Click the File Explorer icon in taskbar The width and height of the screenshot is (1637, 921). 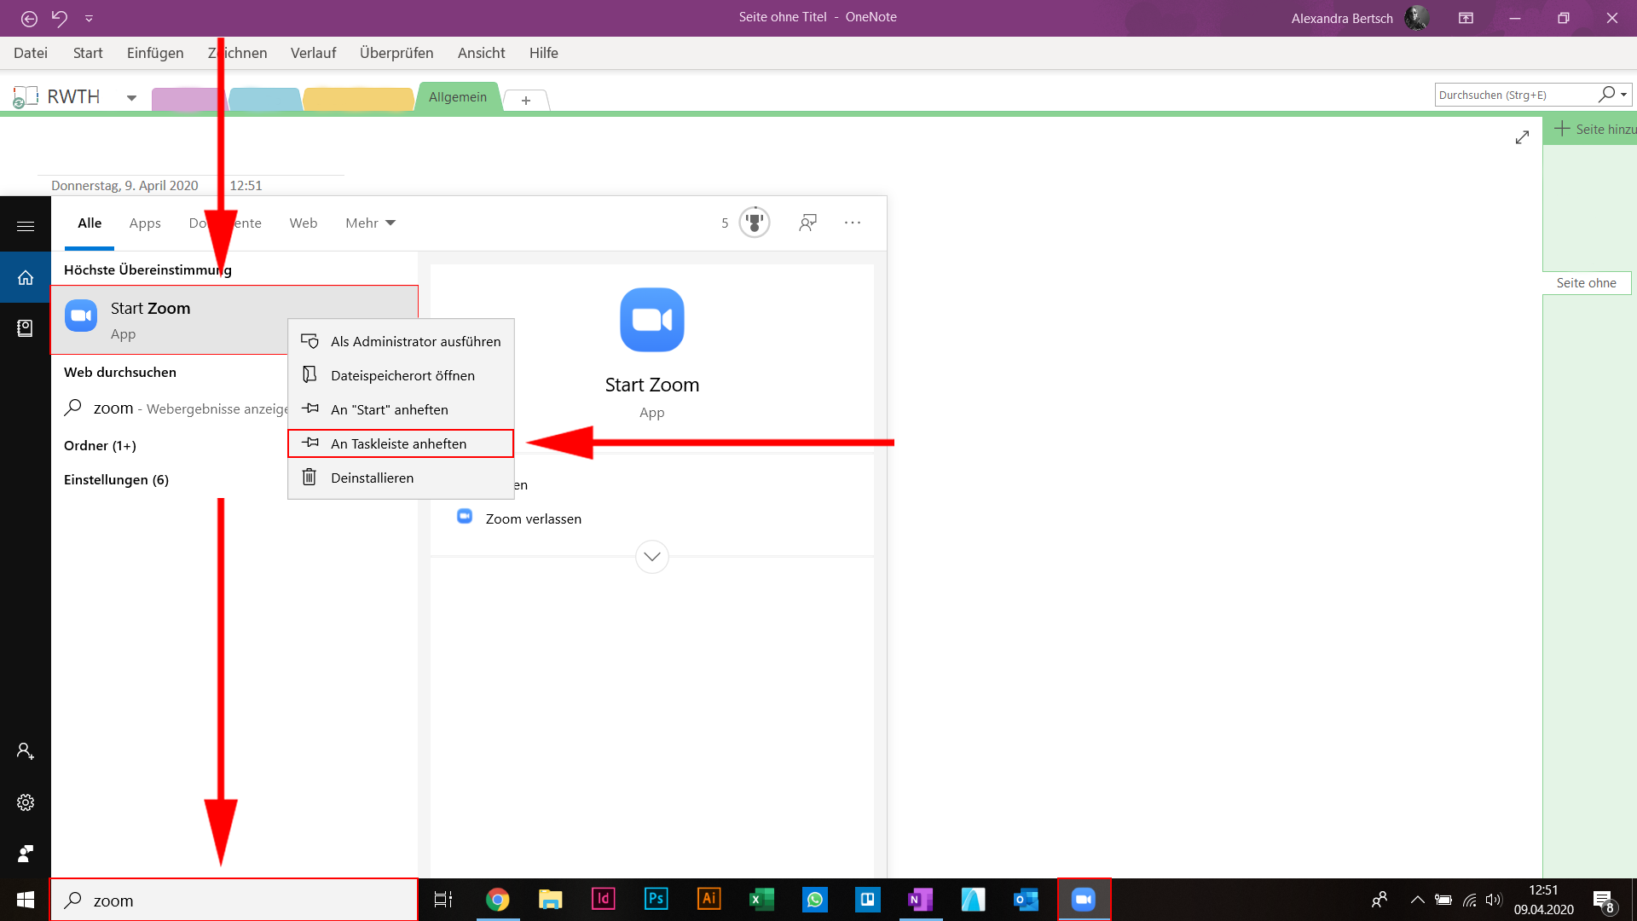(x=550, y=899)
